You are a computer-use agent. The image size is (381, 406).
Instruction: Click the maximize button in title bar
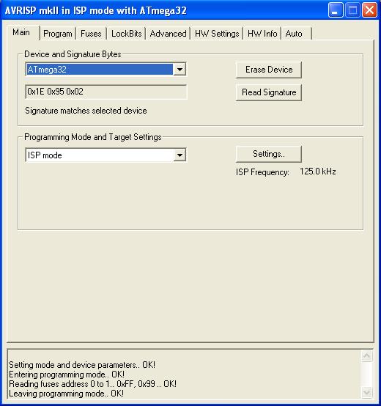click(x=352, y=10)
